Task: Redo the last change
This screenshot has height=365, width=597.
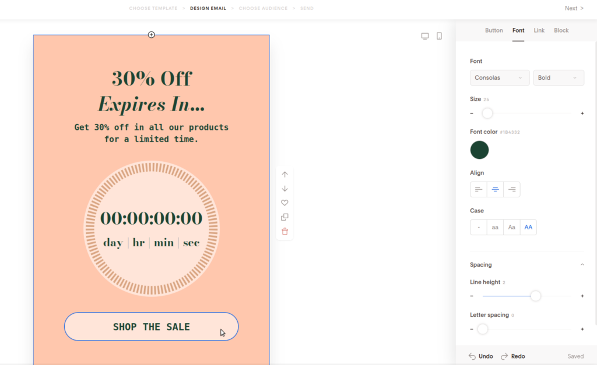Action: pos(513,356)
